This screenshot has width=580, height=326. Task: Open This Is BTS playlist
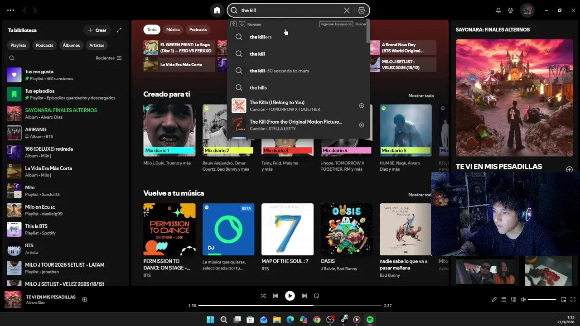[x=65, y=230]
